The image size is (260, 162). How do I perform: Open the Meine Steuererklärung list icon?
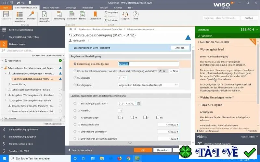pos(4,29)
